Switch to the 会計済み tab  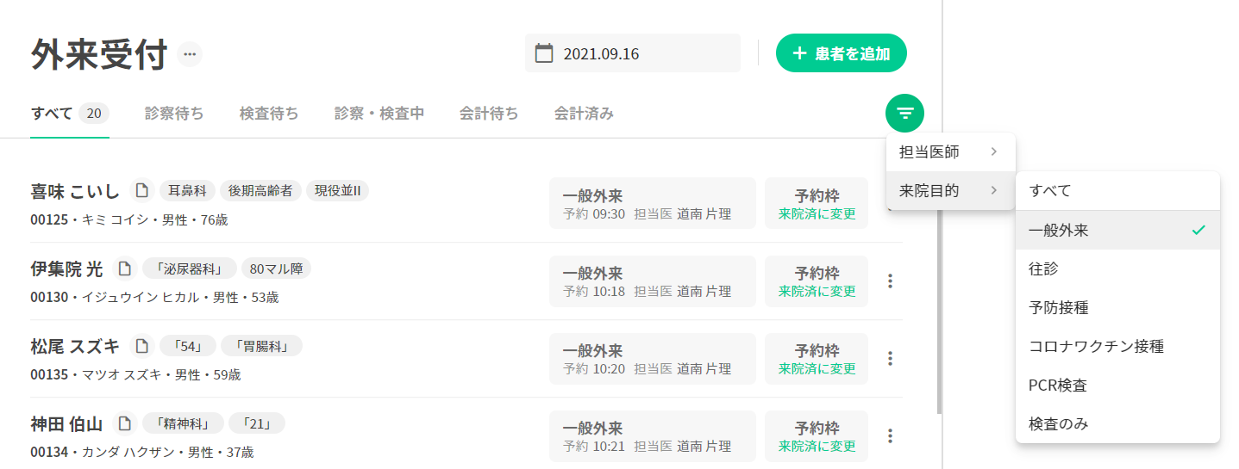(x=584, y=114)
